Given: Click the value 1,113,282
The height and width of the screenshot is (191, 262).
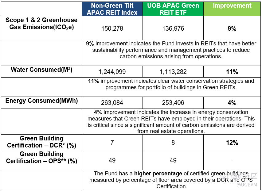Looking at the screenshot, I should [173, 72].
